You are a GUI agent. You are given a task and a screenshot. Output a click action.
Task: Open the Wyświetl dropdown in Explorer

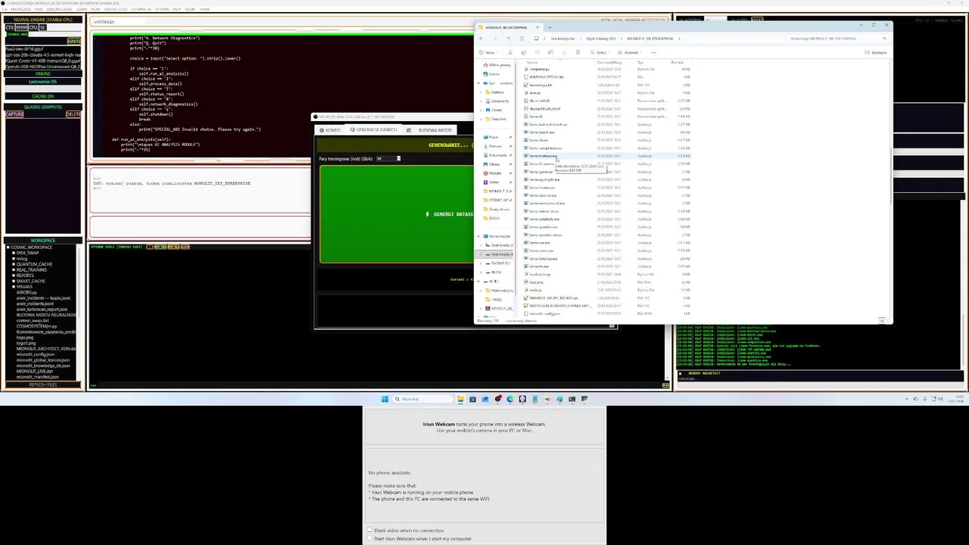tap(630, 52)
